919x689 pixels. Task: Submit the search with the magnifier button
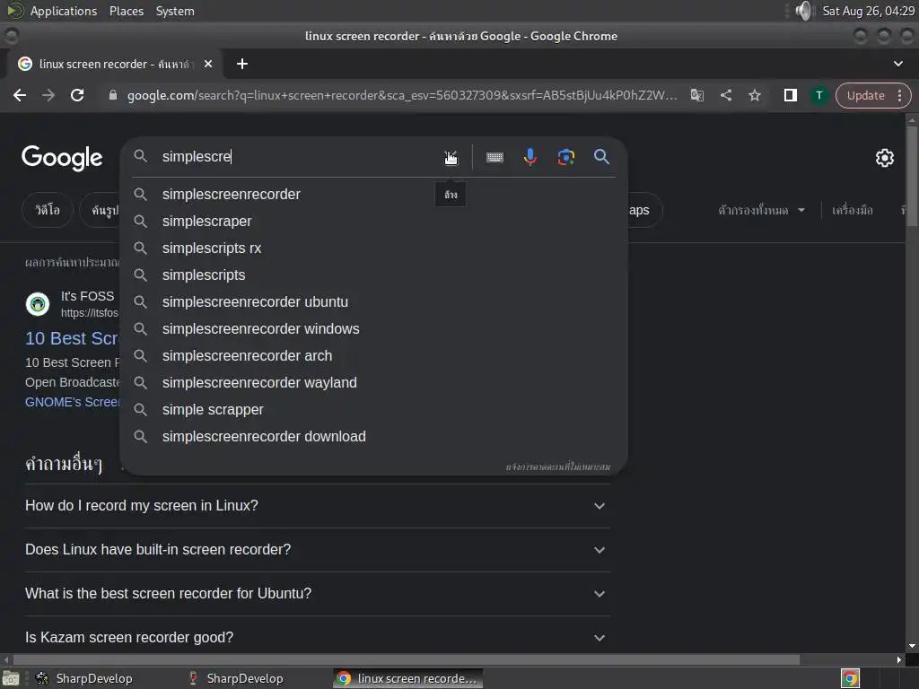(x=601, y=156)
